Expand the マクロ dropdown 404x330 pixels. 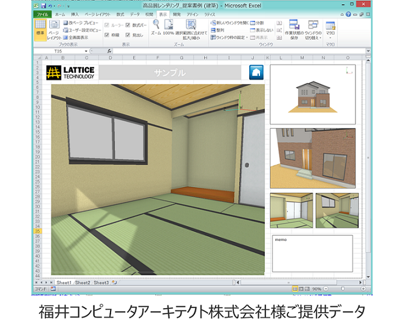(330, 29)
